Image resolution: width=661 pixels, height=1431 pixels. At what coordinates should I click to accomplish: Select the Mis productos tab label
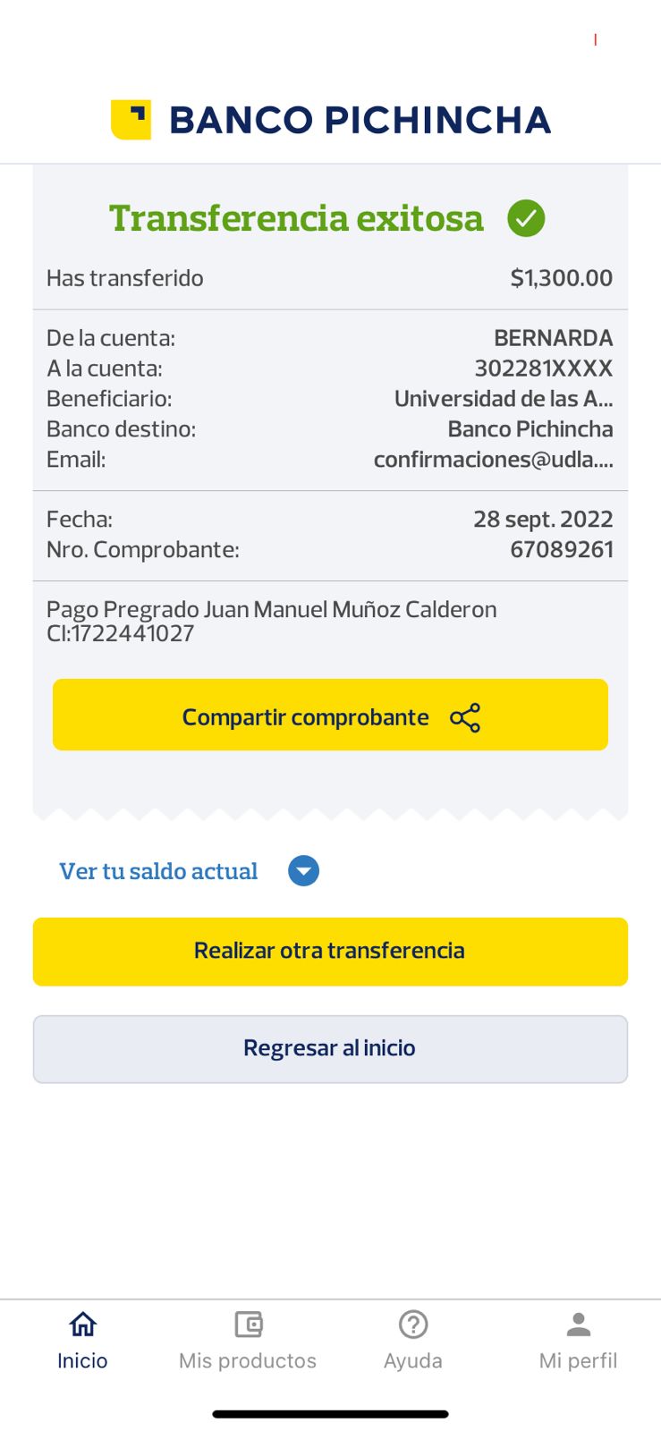(x=248, y=1360)
